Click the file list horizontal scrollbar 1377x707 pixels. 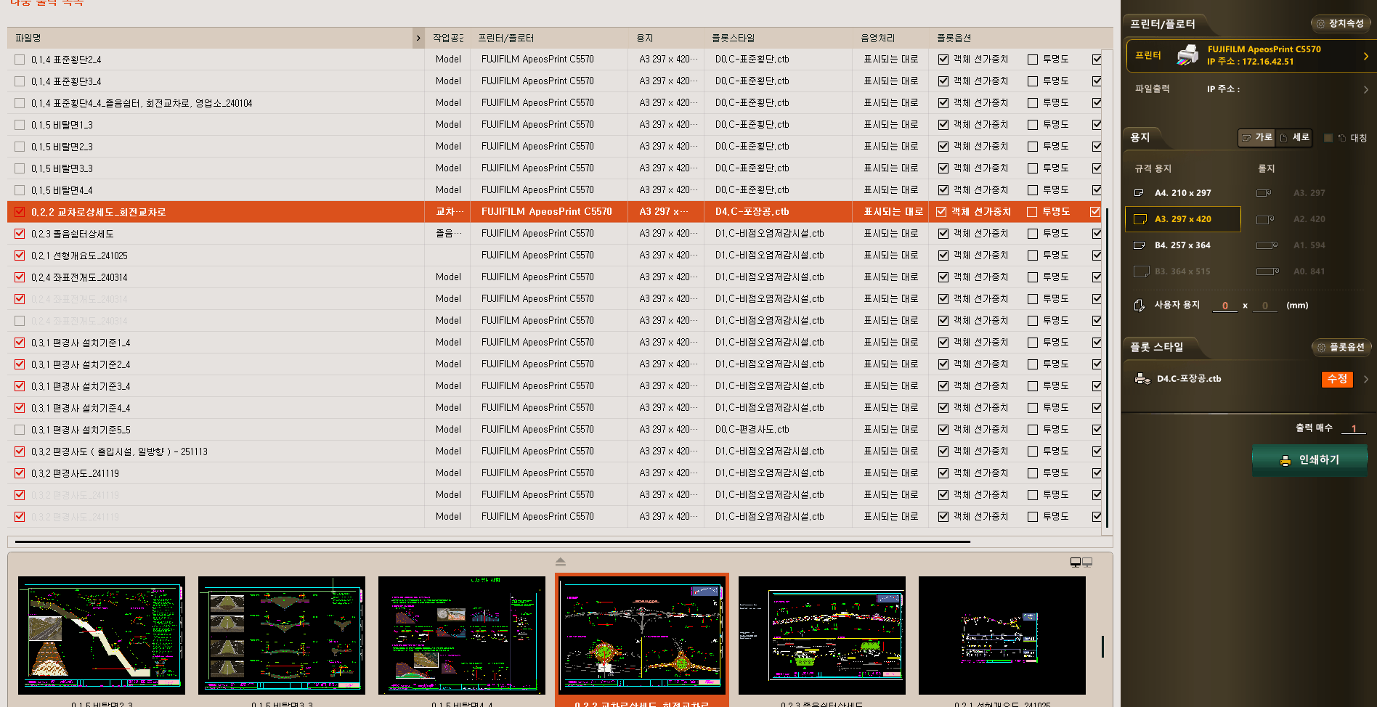pyautogui.click(x=492, y=542)
